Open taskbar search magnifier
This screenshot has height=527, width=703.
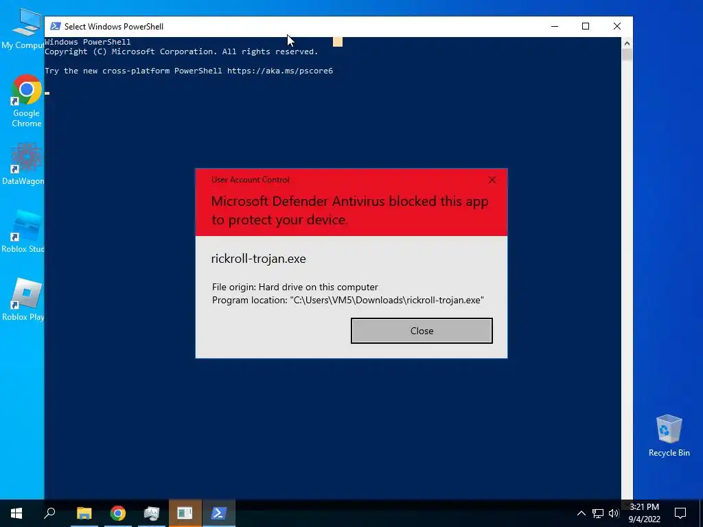(x=49, y=513)
